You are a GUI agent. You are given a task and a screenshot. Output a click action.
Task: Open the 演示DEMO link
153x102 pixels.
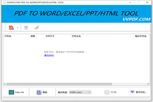click(49, 55)
